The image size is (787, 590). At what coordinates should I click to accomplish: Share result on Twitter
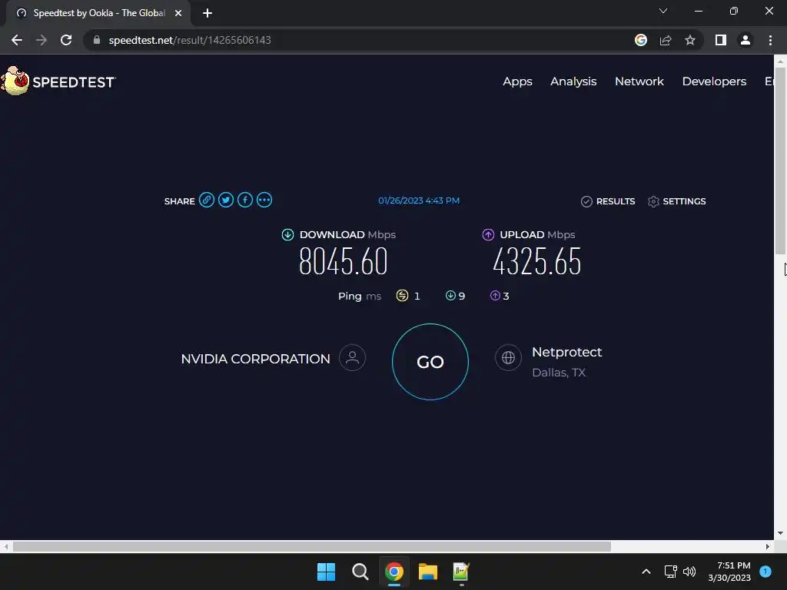click(x=226, y=201)
